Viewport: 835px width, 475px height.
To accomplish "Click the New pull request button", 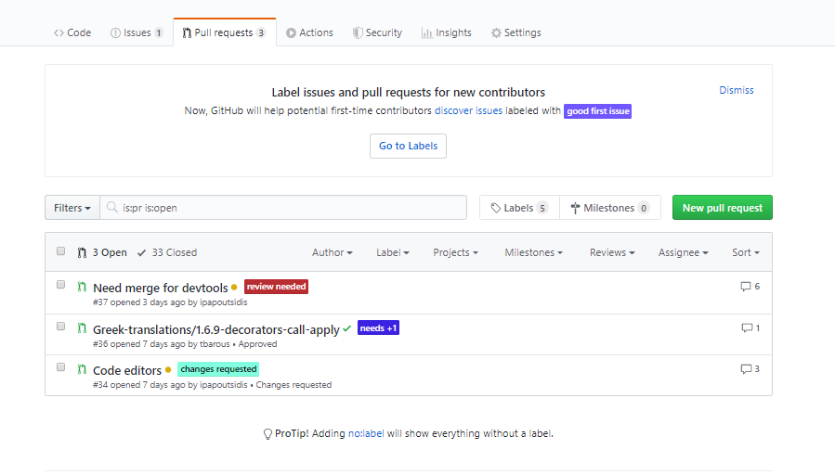I will pyautogui.click(x=722, y=208).
